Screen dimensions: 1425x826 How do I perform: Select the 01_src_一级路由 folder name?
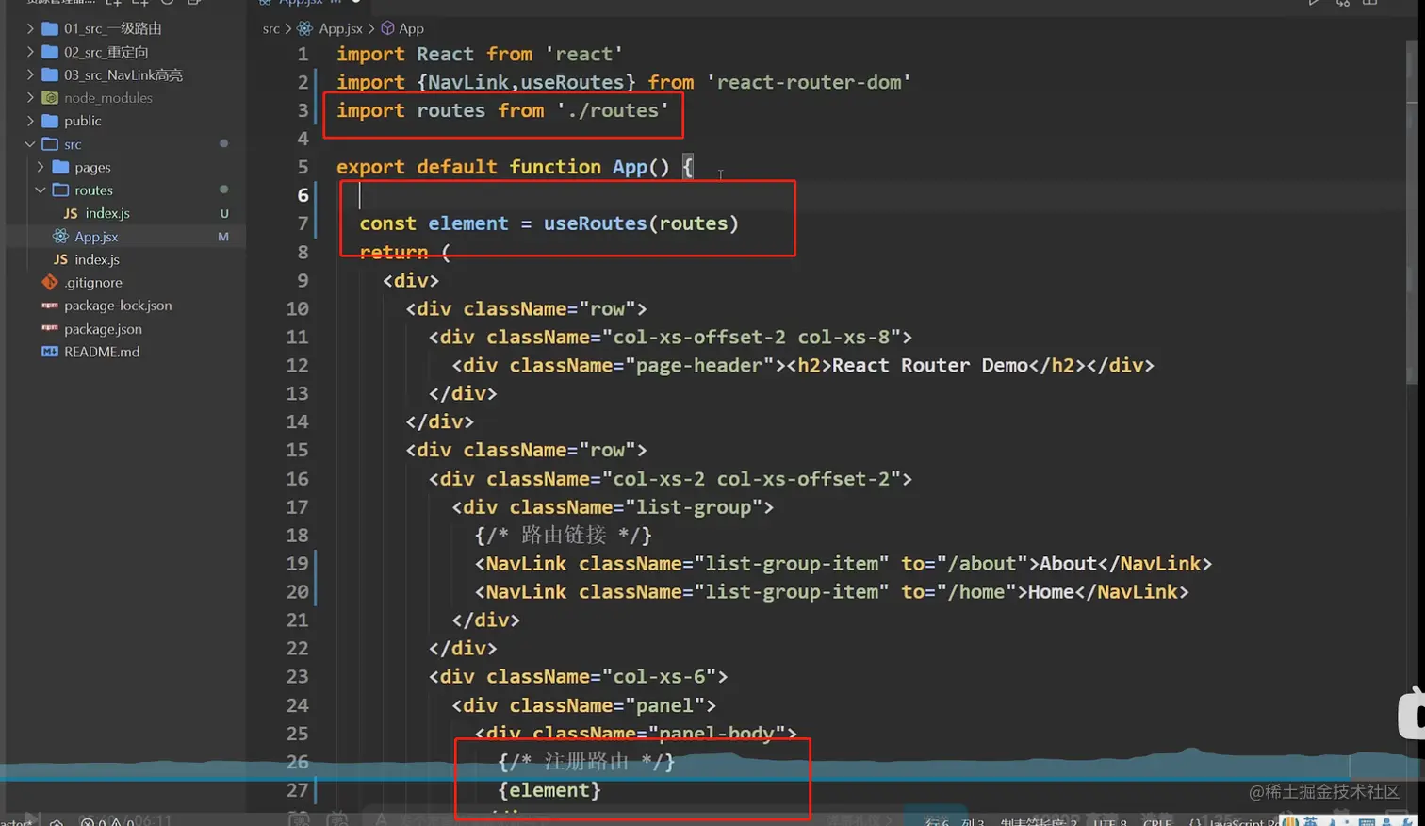click(x=113, y=28)
